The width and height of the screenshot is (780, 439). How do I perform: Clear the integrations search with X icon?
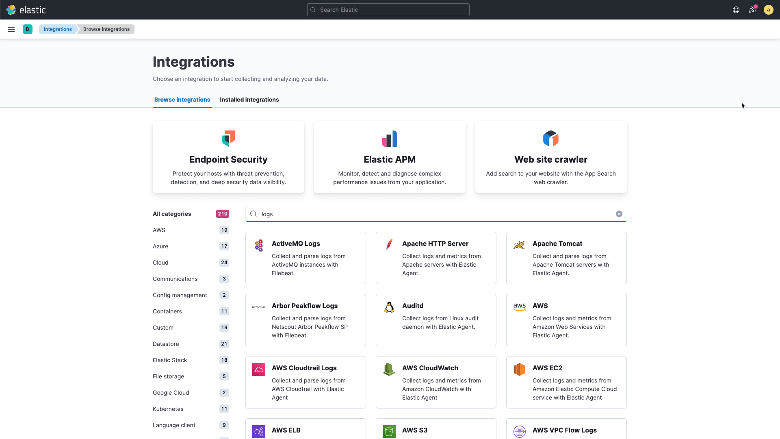(619, 214)
